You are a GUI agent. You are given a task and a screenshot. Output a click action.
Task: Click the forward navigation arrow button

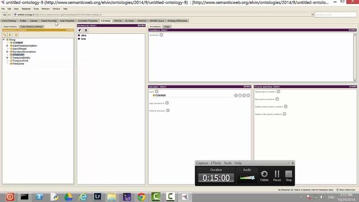coord(10,15)
